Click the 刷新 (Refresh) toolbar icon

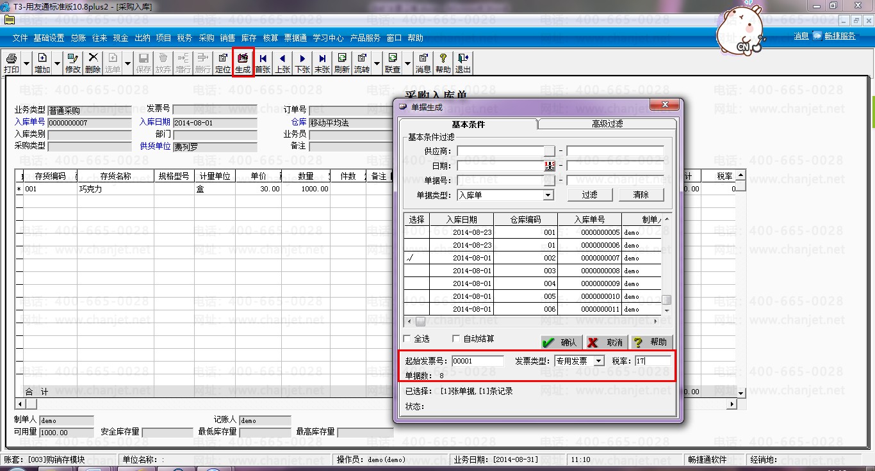342,63
